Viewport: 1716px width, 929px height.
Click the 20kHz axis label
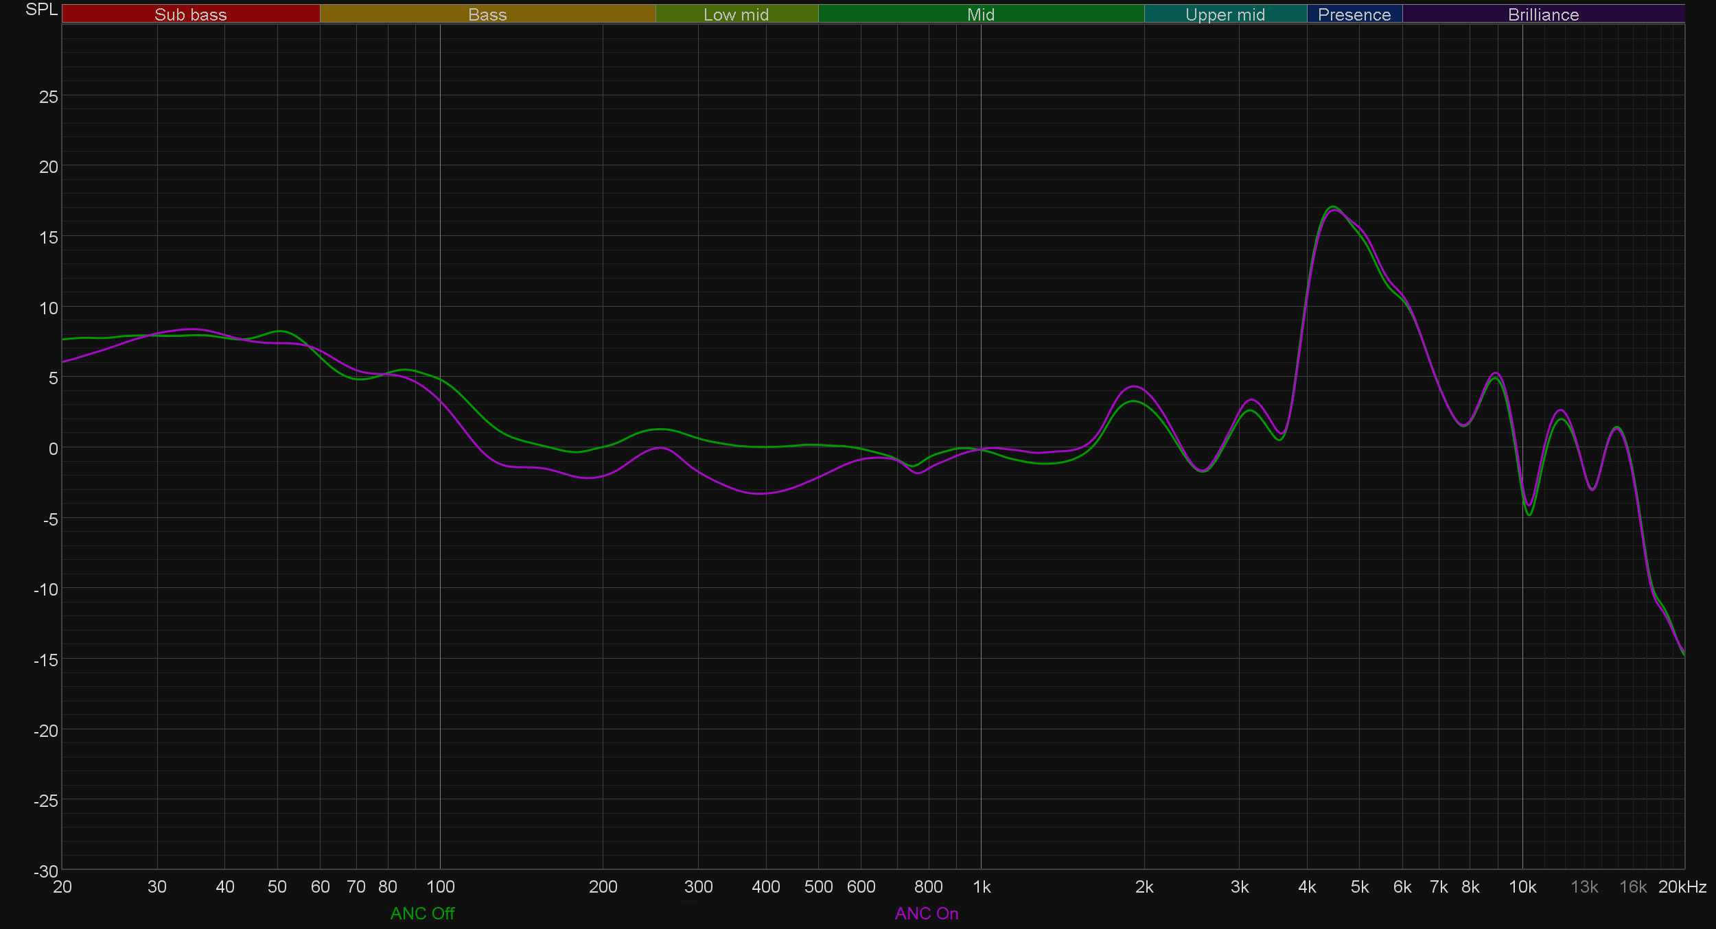pos(1682,887)
